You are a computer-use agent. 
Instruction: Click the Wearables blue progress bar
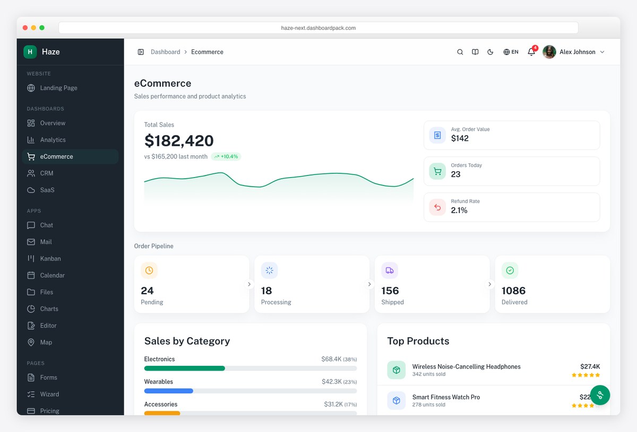coord(169,391)
